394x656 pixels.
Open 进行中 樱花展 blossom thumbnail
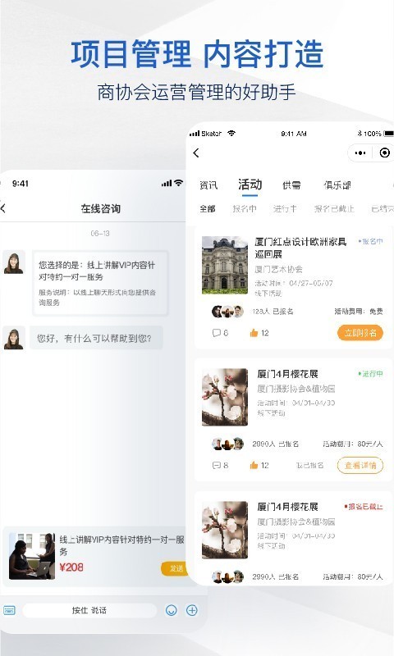coord(225,397)
